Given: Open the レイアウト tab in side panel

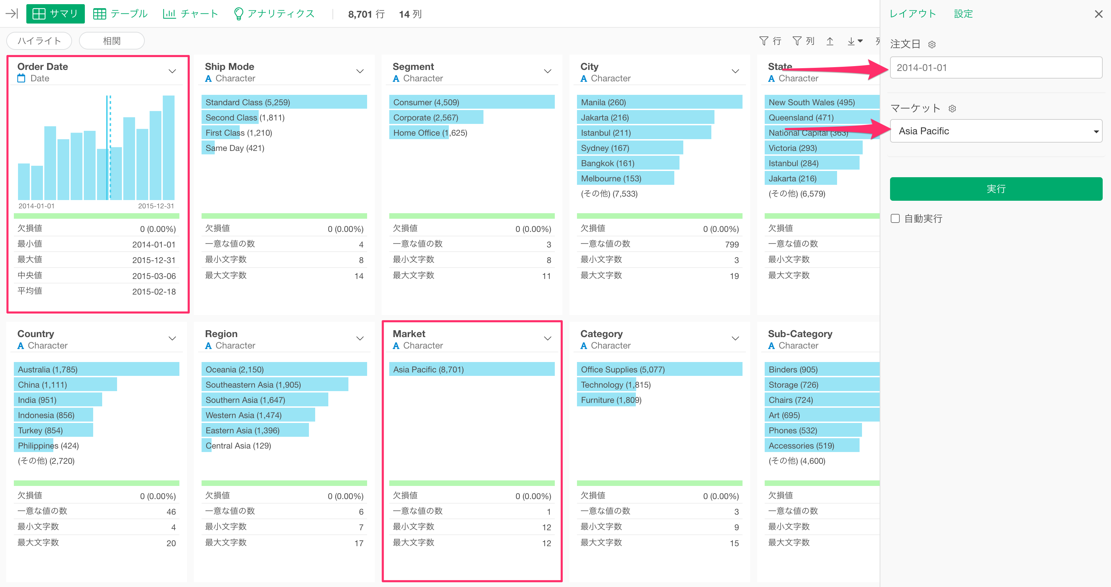Looking at the screenshot, I should pos(913,14).
